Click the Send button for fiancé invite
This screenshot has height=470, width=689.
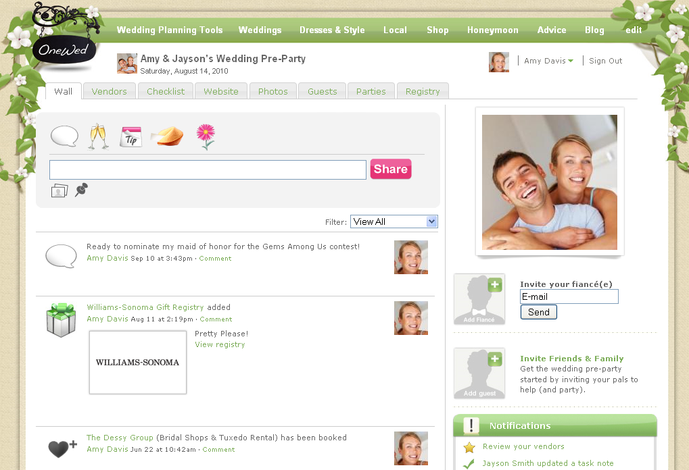click(x=539, y=312)
